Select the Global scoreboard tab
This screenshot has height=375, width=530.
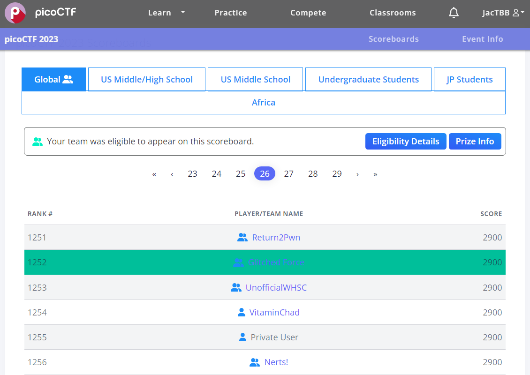54,79
